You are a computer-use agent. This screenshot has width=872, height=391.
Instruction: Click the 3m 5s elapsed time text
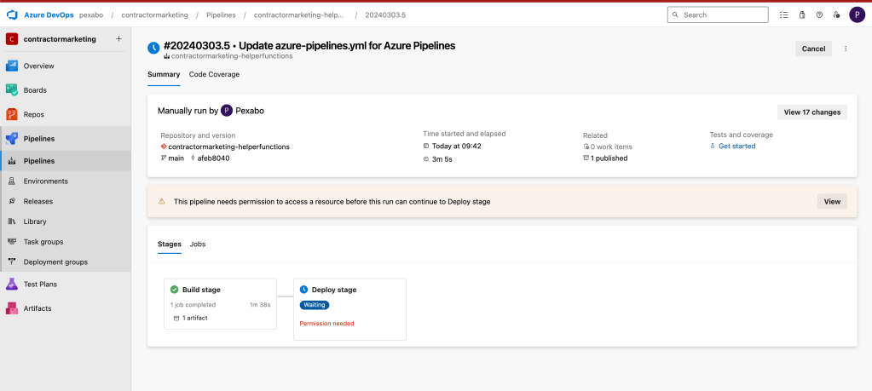point(442,158)
